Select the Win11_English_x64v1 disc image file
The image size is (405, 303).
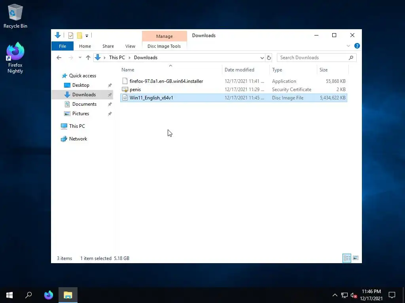[x=233, y=98]
